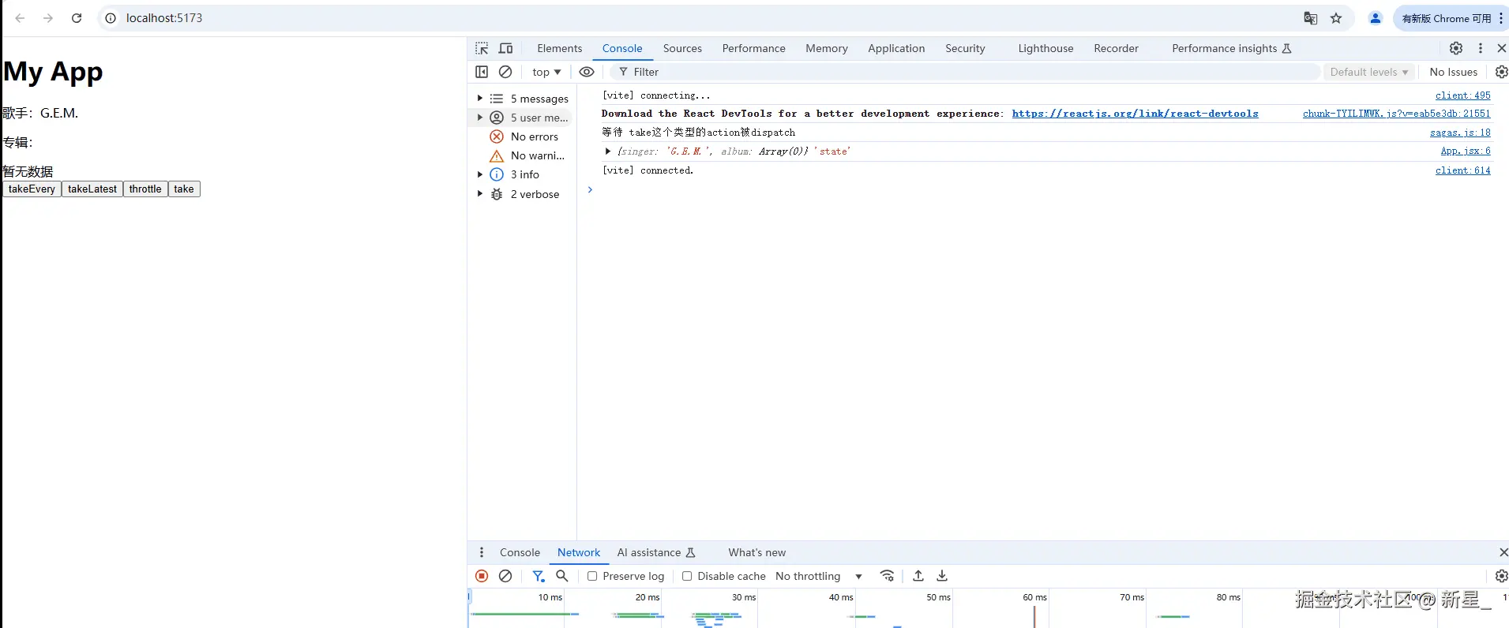
Task: Switch to the Application tab
Action: click(896, 48)
